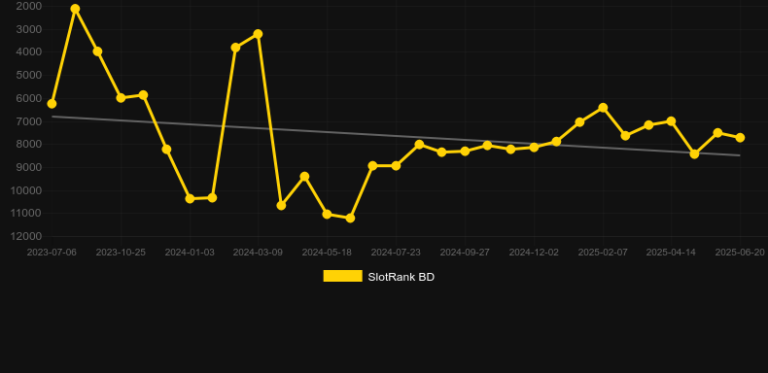Image resolution: width=768 pixels, height=373 pixels.
Task: Select the data point for 2024-05-18
Action: point(328,214)
